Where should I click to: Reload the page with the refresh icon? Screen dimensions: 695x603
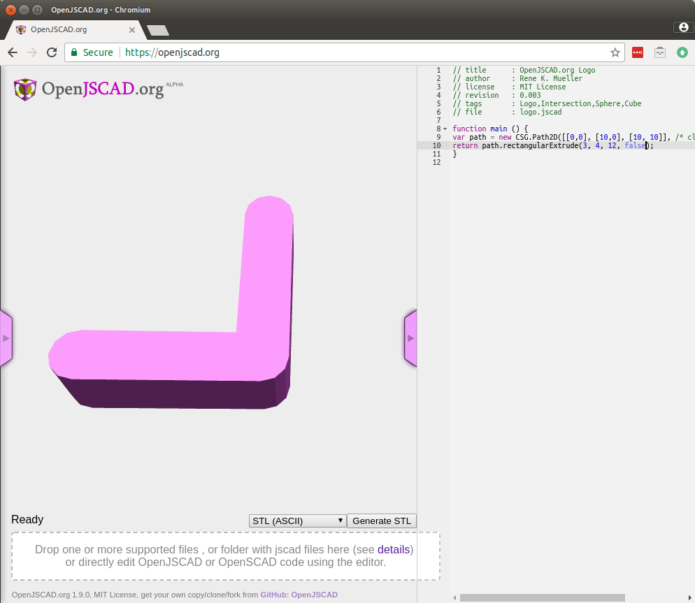[52, 52]
